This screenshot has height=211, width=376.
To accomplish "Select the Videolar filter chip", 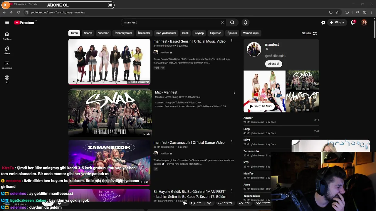I will click(x=103, y=33).
